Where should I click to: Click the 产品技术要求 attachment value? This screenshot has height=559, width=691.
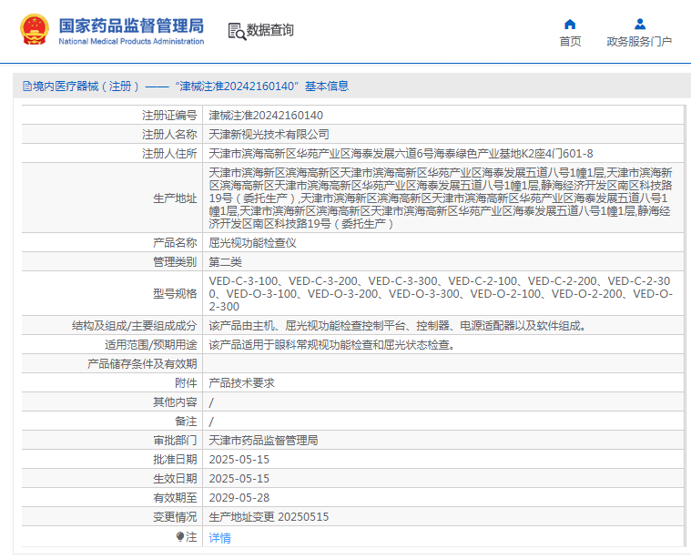tap(241, 383)
